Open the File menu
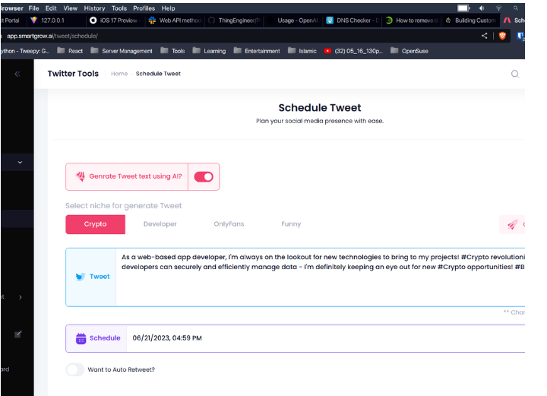 pyautogui.click(x=34, y=8)
